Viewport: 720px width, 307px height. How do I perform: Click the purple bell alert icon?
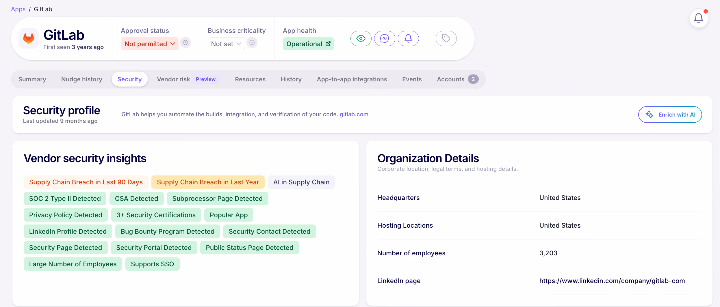coord(408,38)
